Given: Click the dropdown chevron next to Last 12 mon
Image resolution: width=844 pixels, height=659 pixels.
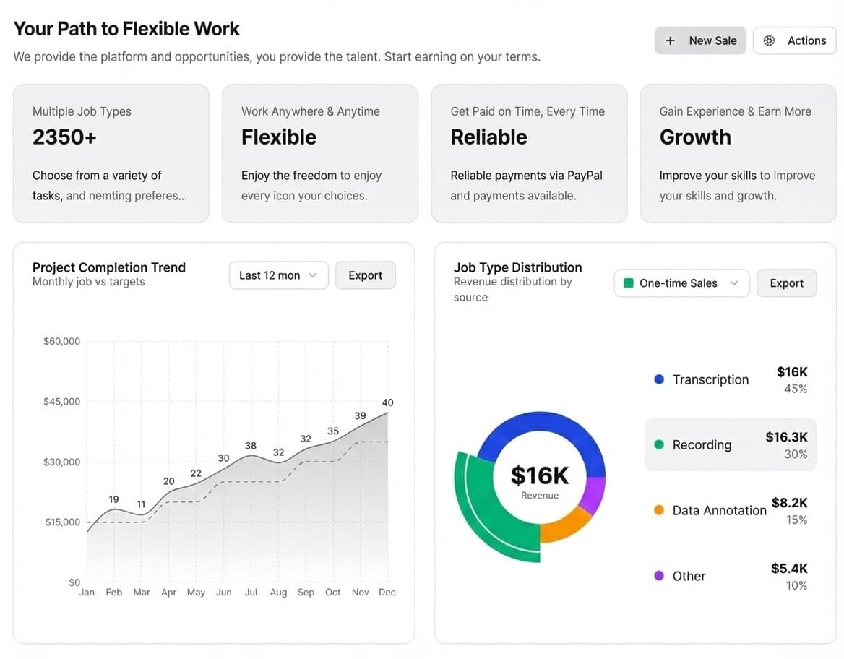Looking at the screenshot, I should 314,275.
